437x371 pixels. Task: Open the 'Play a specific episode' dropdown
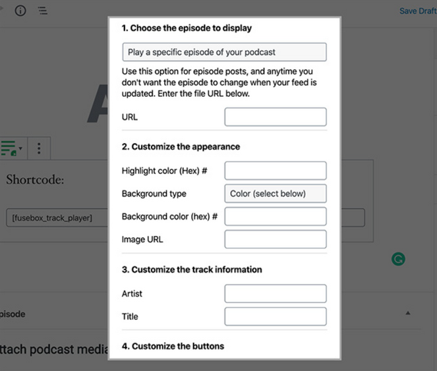pyautogui.click(x=224, y=52)
